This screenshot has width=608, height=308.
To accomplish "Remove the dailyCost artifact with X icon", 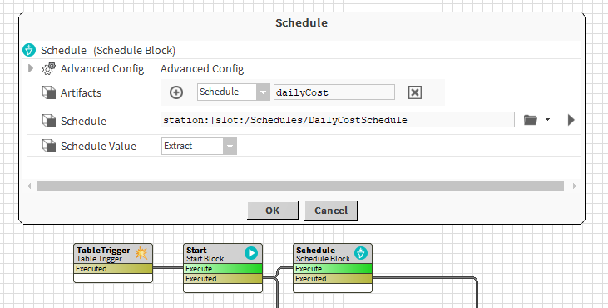I will pos(414,92).
